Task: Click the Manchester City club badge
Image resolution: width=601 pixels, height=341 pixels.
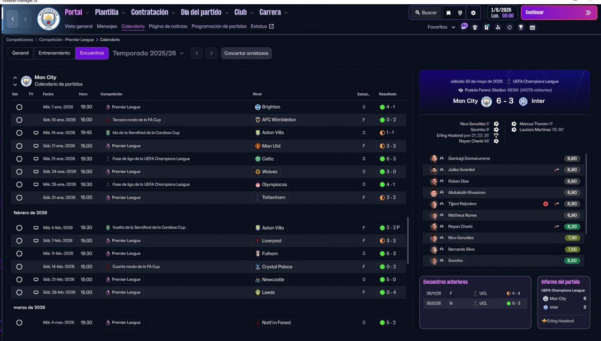Action: pos(48,19)
